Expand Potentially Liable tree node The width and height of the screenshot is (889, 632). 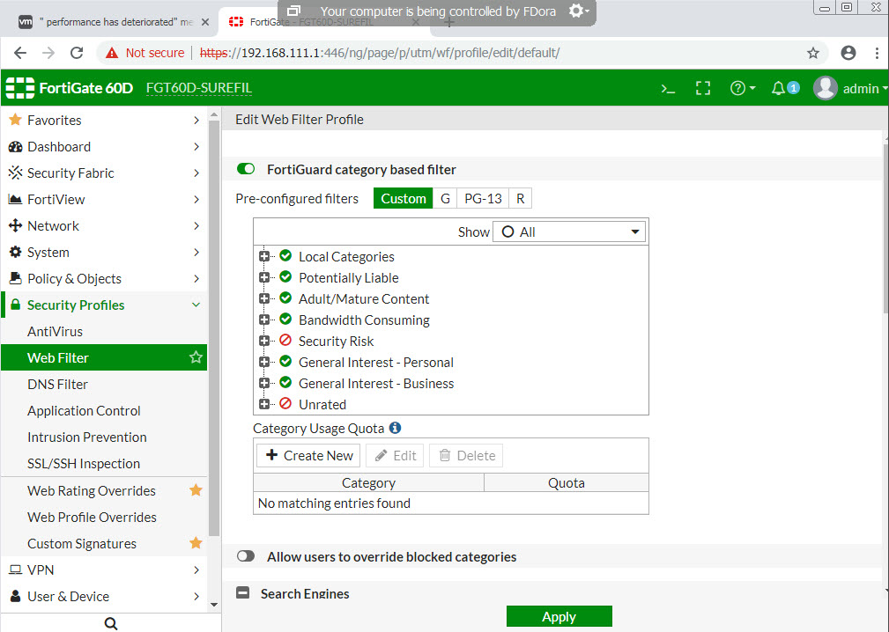click(264, 277)
